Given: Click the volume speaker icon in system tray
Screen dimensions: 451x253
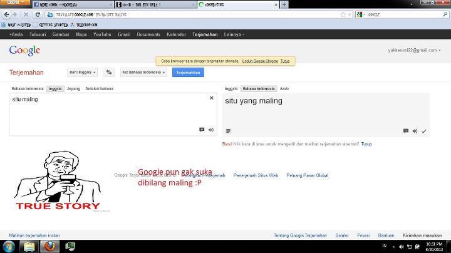Looking at the screenshot, I should (x=402, y=247).
